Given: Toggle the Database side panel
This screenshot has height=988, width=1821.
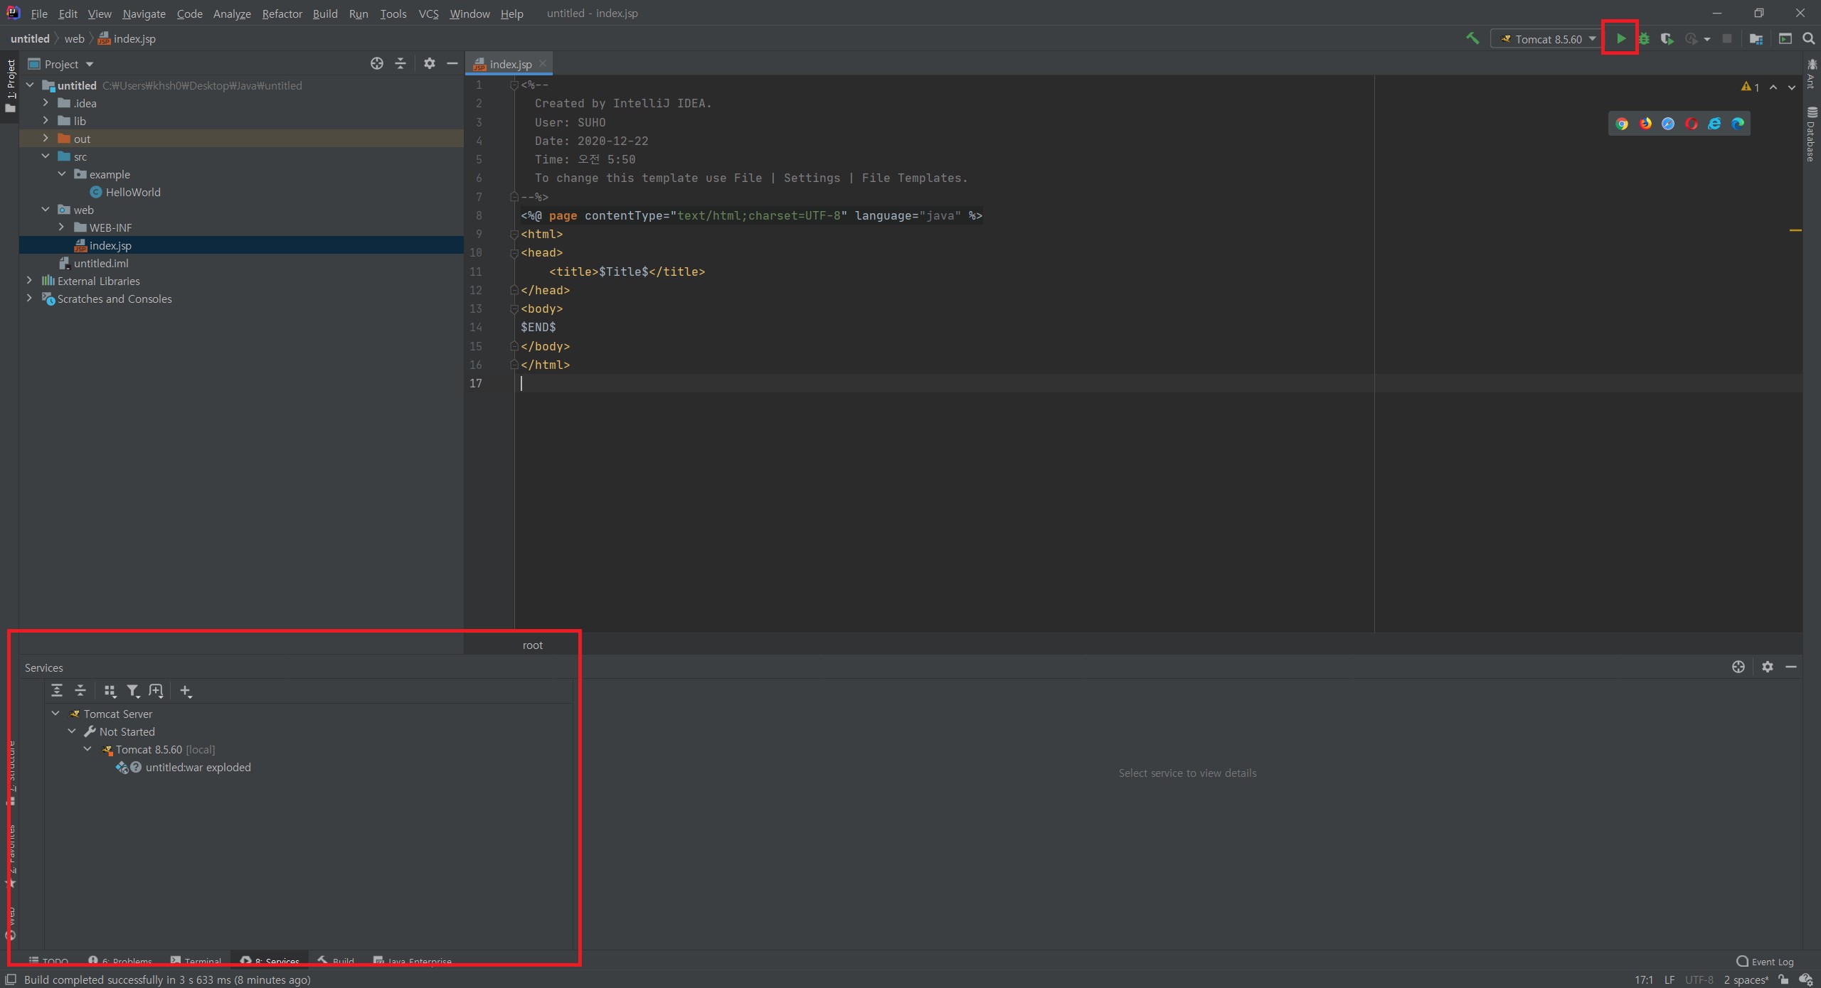Looking at the screenshot, I should point(1811,135).
